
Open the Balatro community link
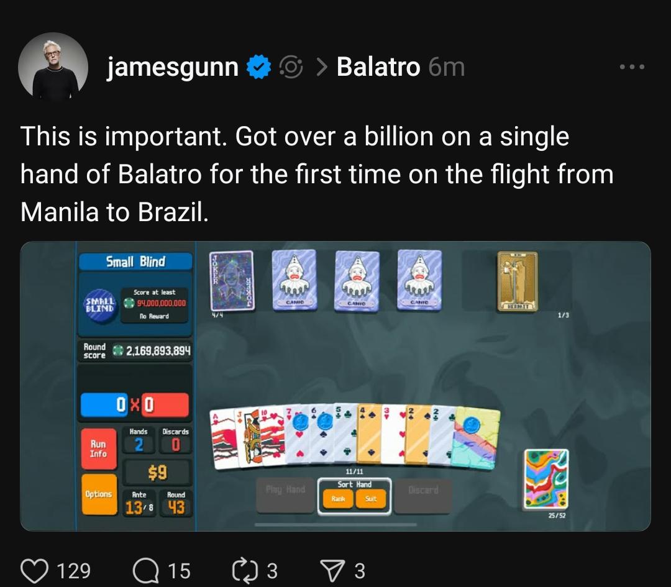[x=378, y=67]
